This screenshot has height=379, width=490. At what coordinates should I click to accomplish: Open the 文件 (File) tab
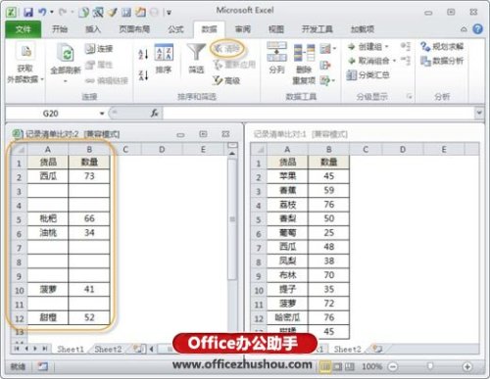pyautogui.click(x=23, y=29)
